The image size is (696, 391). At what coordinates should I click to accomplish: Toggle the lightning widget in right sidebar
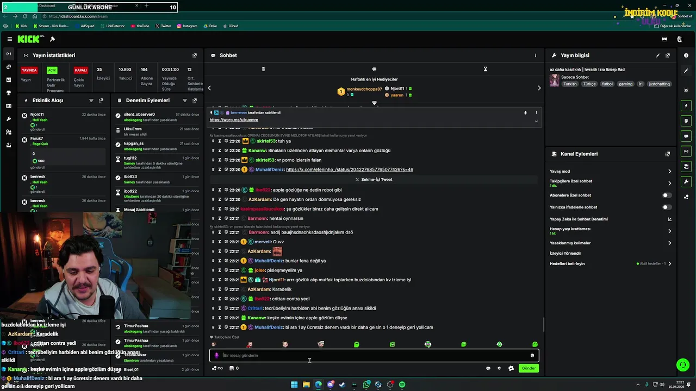coord(686,106)
